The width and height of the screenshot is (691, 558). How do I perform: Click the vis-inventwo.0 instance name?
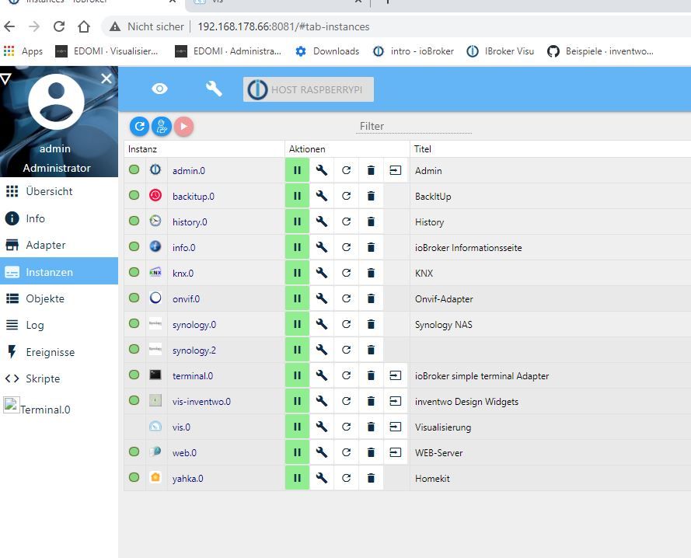(201, 401)
